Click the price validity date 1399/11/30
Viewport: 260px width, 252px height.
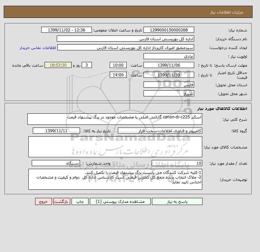click(x=168, y=75)
